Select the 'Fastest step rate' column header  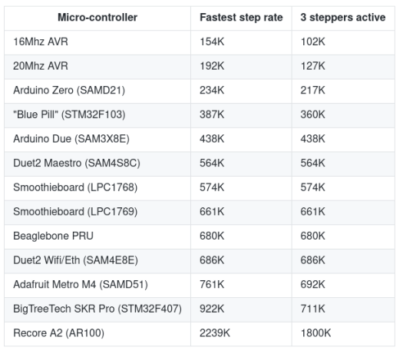(x=241, y=18)
